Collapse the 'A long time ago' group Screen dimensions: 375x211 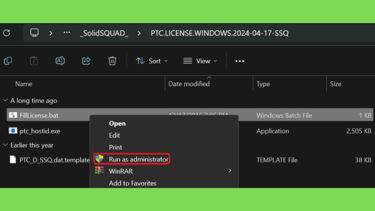click(5, 100)
